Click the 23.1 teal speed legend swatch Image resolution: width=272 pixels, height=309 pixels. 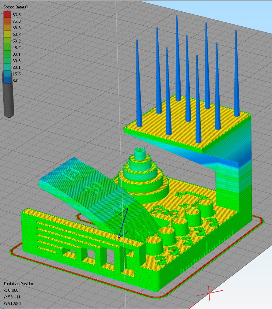pos(7,67)
